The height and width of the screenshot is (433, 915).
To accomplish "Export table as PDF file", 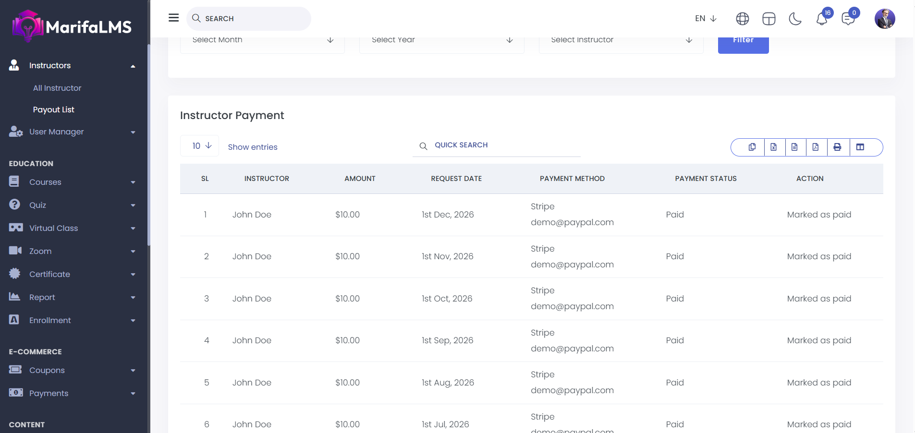I will [x=816, y=147].
